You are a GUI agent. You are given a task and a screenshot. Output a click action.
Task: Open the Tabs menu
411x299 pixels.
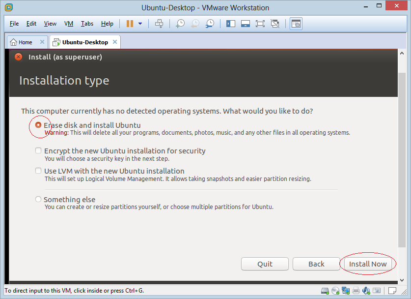[87, 24]
